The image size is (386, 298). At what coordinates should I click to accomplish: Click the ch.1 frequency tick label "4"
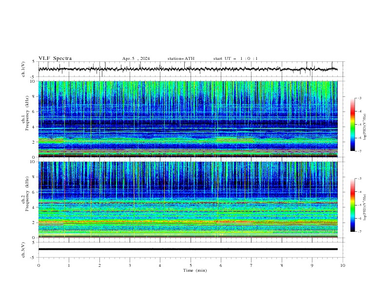[34, 127]
